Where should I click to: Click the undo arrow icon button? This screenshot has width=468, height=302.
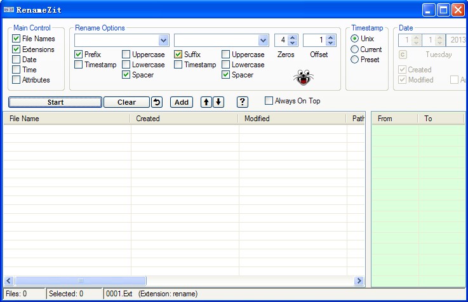click(x=157, y=102)
